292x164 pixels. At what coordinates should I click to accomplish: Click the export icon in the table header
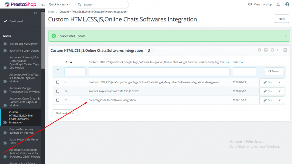(x=266, y=50)
